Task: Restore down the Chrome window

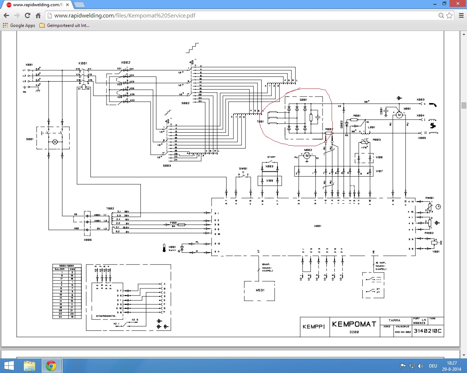Action: [444, 4]
